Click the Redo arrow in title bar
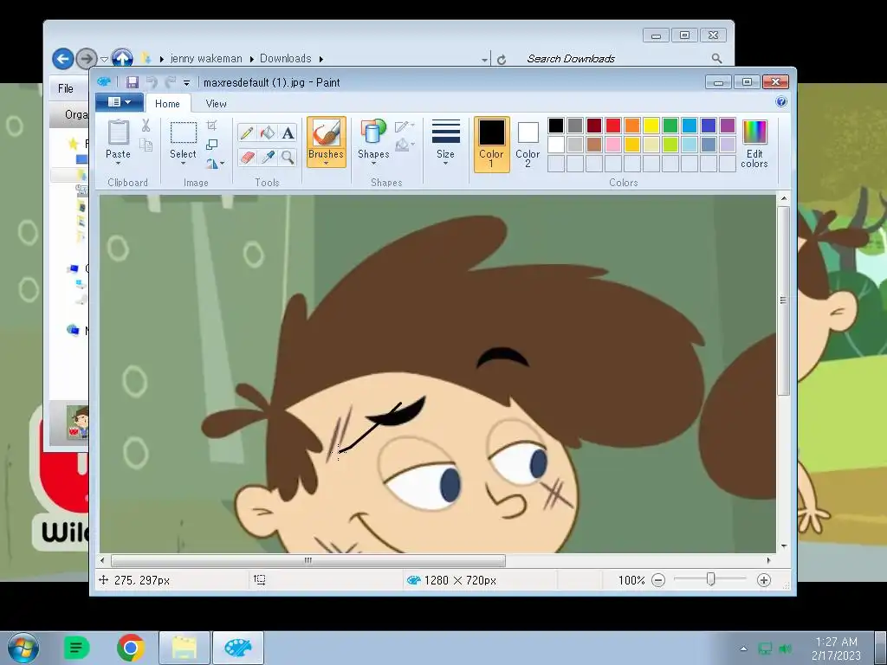 point(170,82)
